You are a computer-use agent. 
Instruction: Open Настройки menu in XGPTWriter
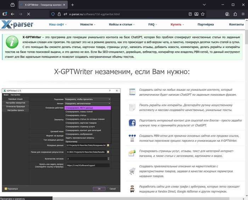[15, 95]
